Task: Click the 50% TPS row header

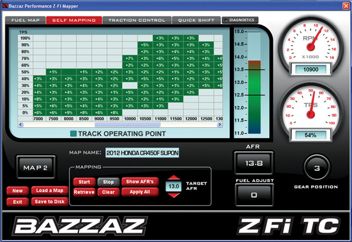Action: [x=25, y=72]
